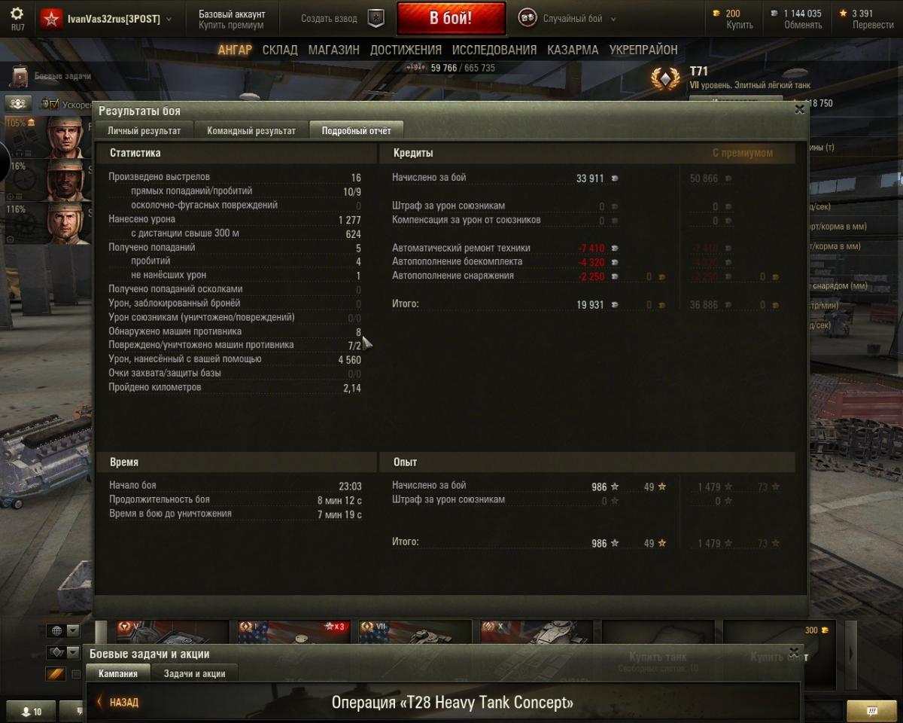Open the ИССЛЕДОВАНИЯ menu item
The width and height of the screenshot is (903, 723).
494,50
